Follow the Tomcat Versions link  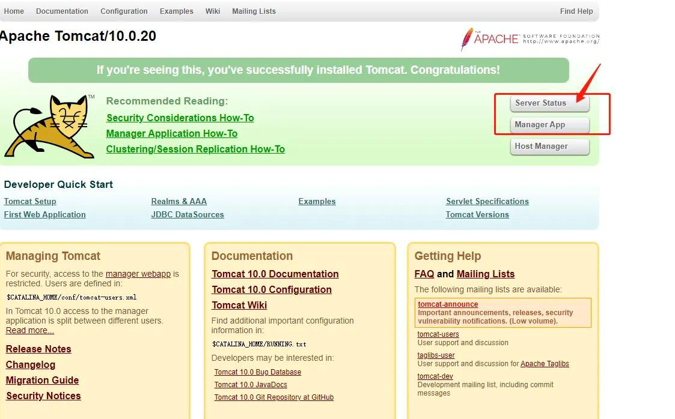(x=477, y=214)
